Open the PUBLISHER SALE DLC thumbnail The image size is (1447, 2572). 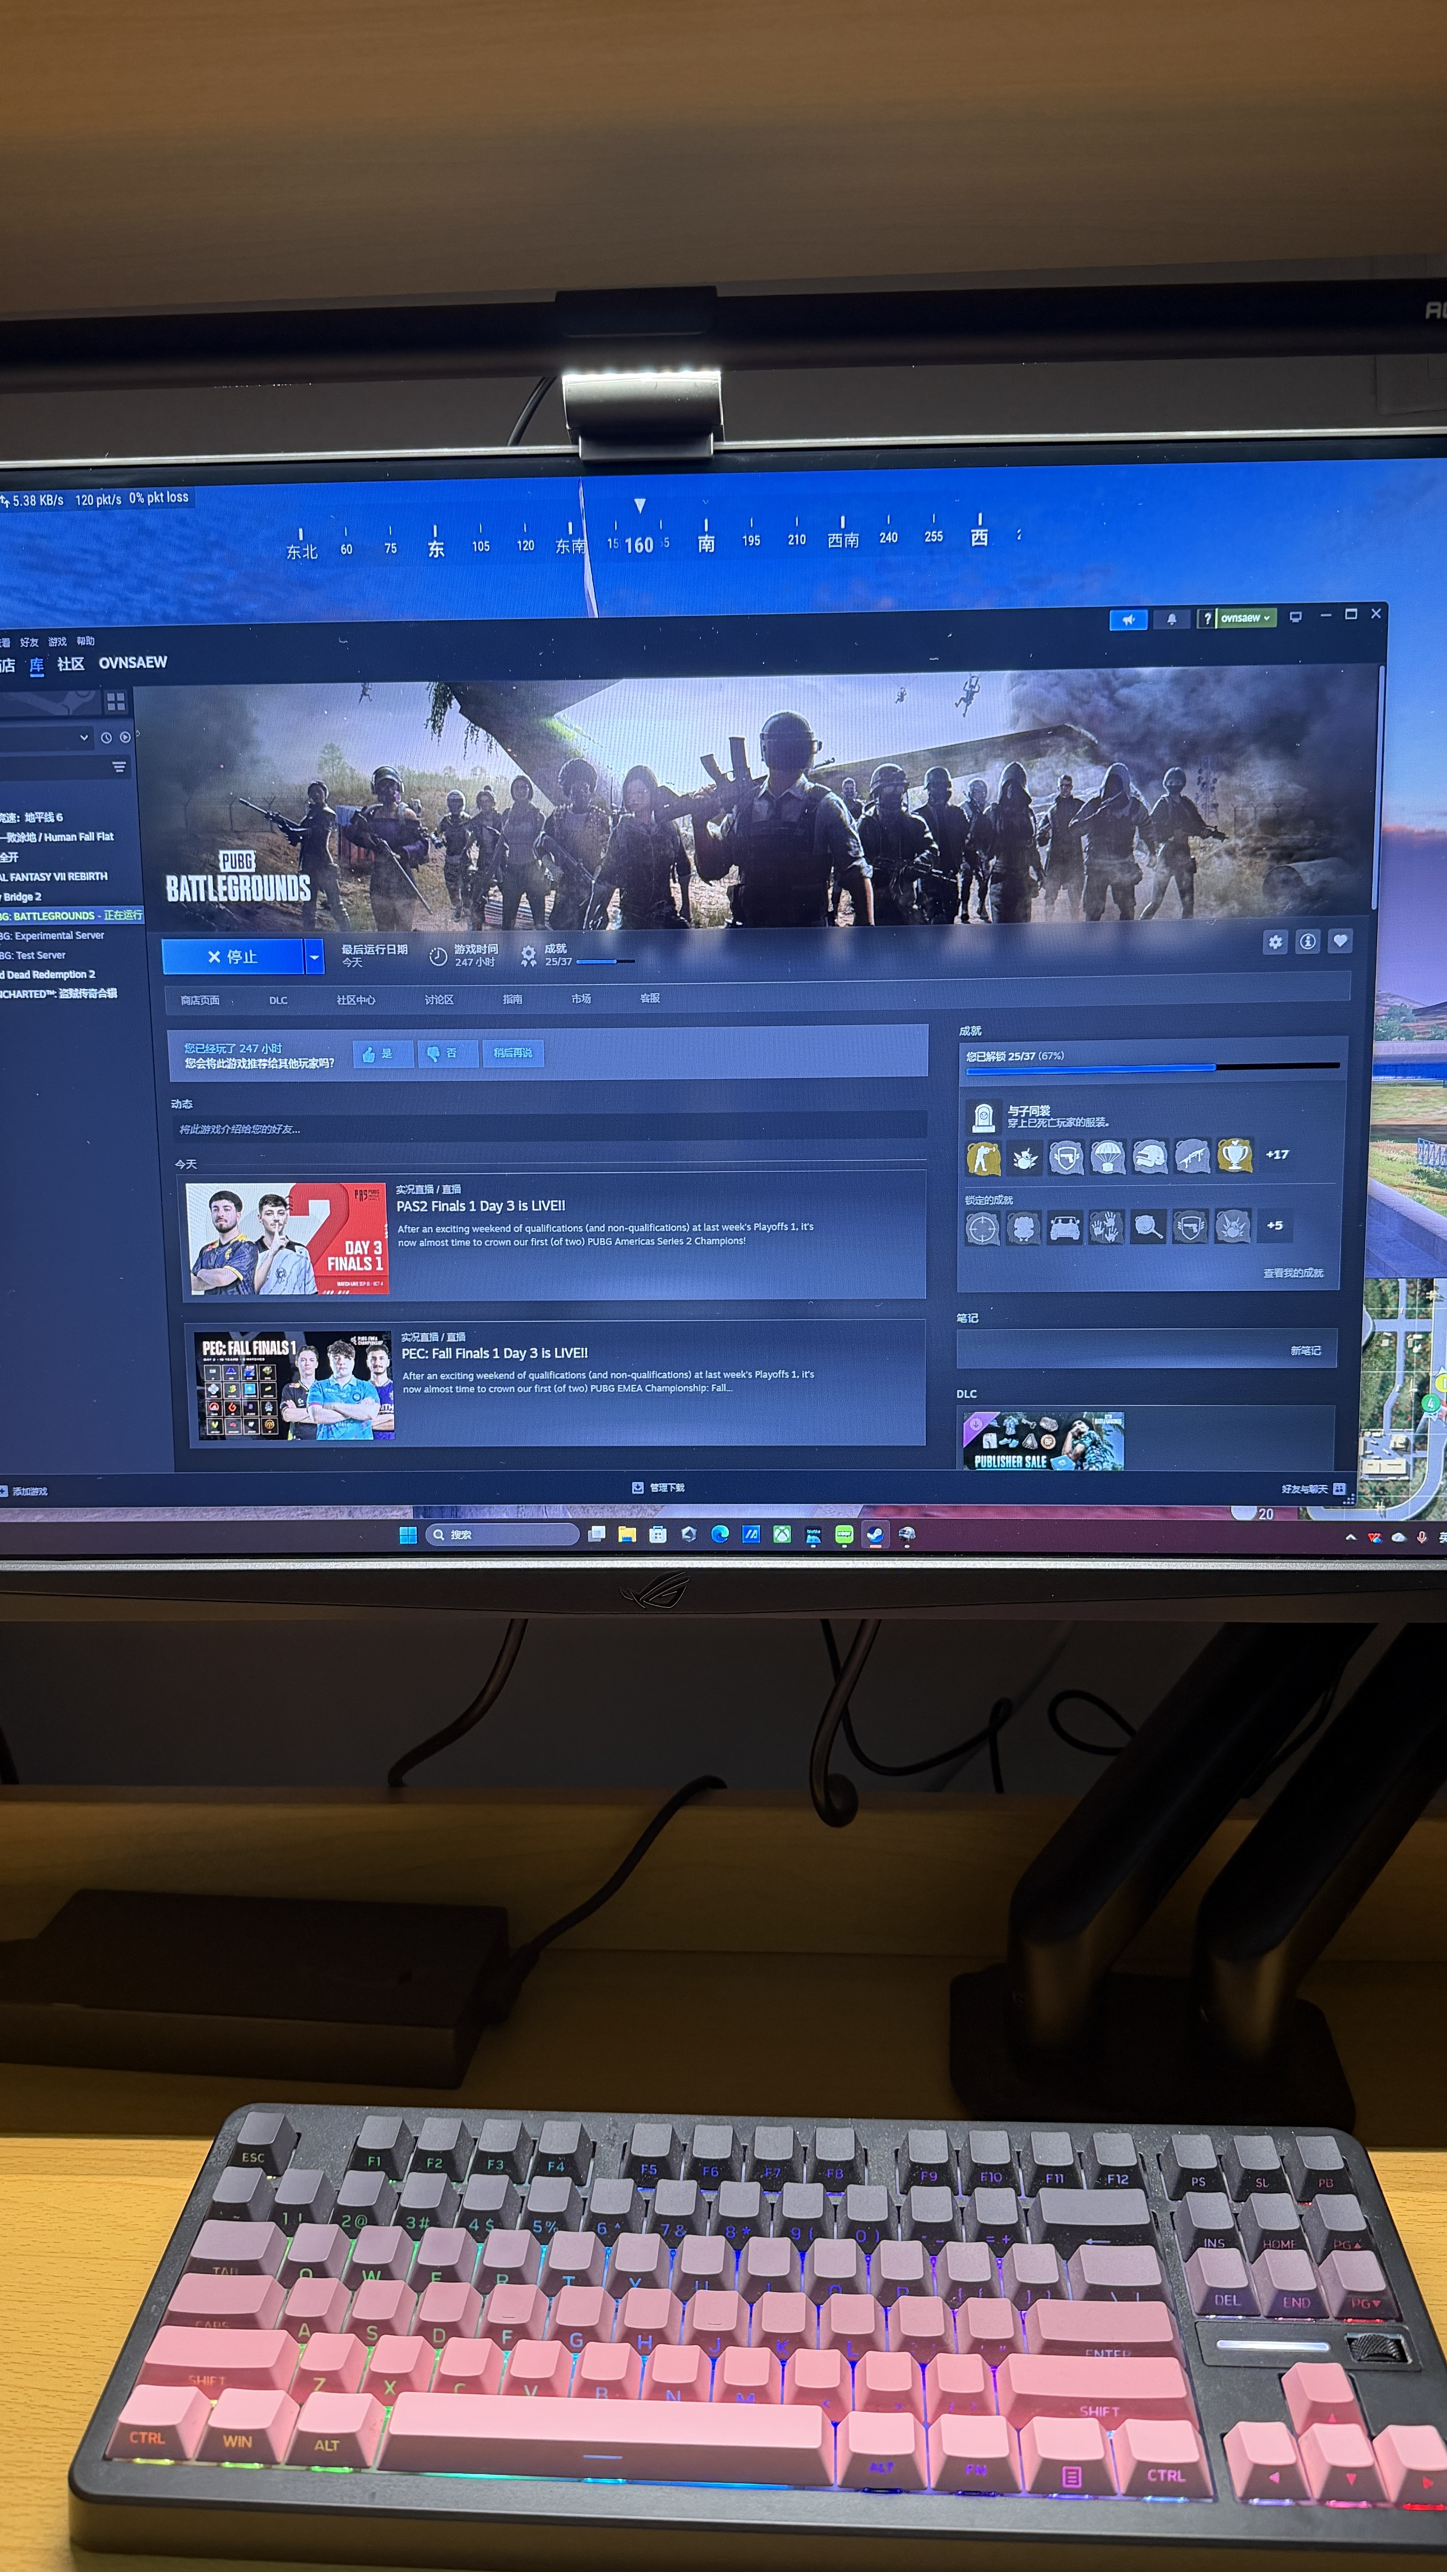pyautogui.click(x=1043, y=1441)
